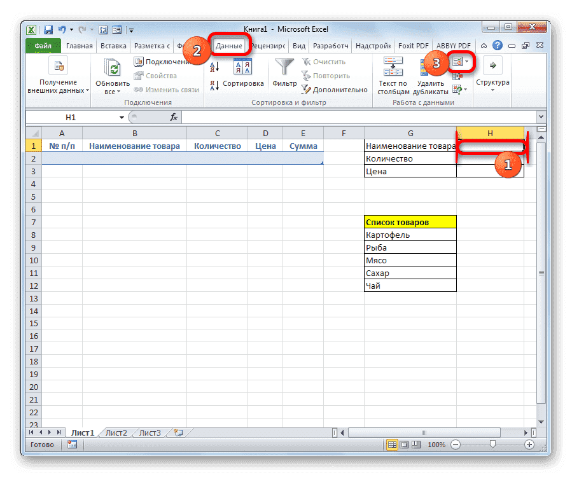Expand customize Quick Access Toolbar arrow
Viewport: 572px width, 477px height.
[130, 29]
